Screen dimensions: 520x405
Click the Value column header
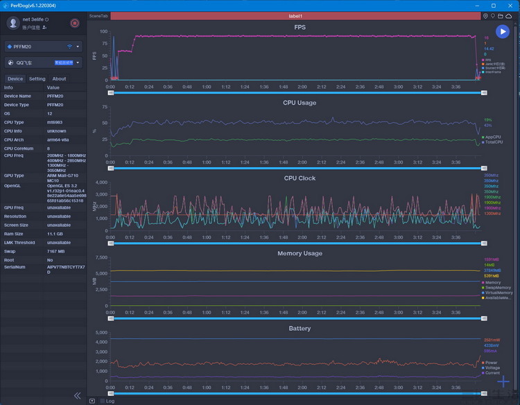click(53, 87)
